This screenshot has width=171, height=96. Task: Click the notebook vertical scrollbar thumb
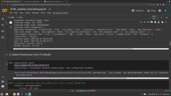point(170,43)
